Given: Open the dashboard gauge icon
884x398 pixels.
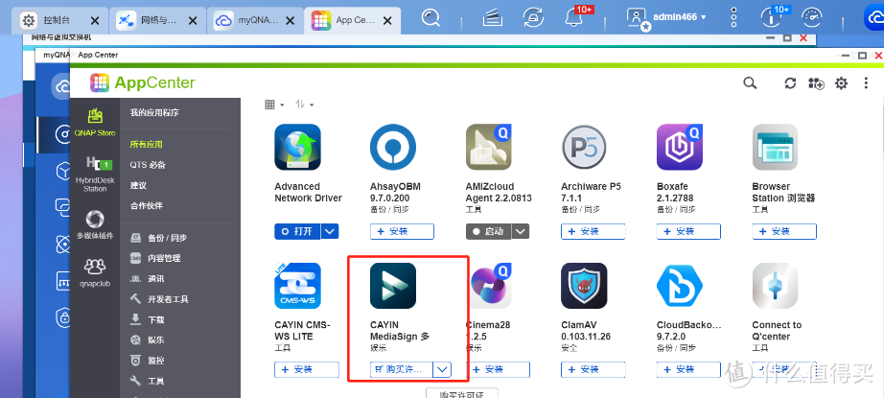Looking at the screenshot, I should pos(813,17).
